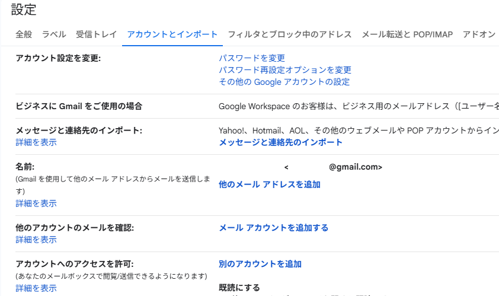
Task: Select the アカウントとインポート tab
Action: [x=172, y=34]
